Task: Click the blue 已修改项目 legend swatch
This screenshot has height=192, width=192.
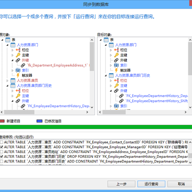Action: (39, 121)
